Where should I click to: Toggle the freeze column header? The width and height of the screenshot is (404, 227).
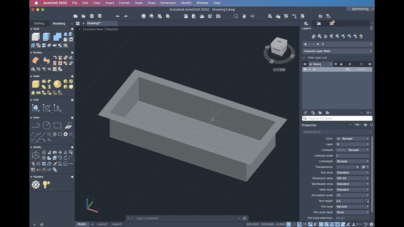pos(336,64)
